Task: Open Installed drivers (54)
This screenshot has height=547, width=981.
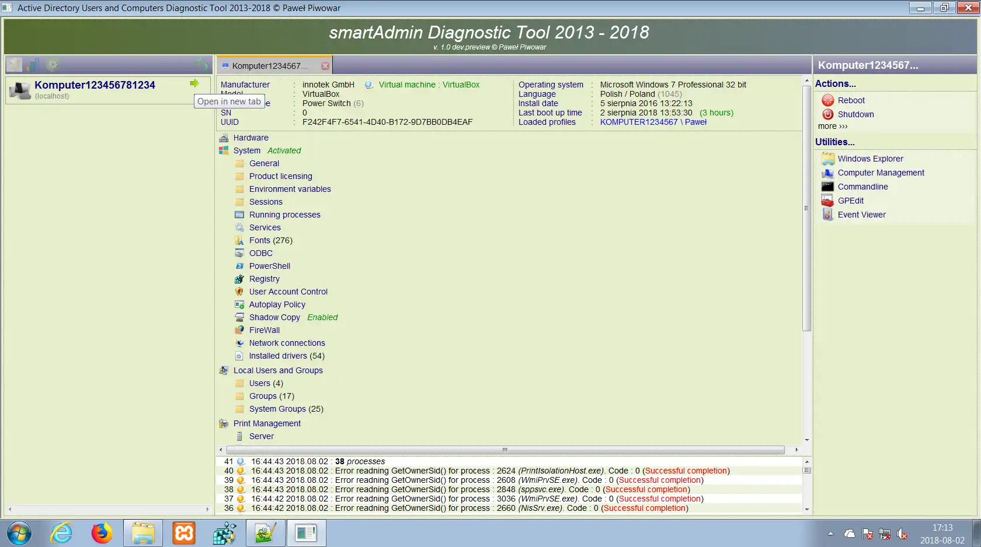Action: pyautogui.click(x=287, y=356)
